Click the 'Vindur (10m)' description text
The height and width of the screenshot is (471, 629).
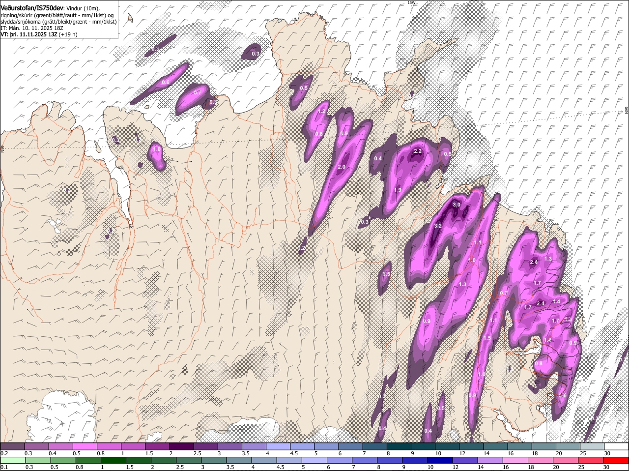click(x=83, y=8)
